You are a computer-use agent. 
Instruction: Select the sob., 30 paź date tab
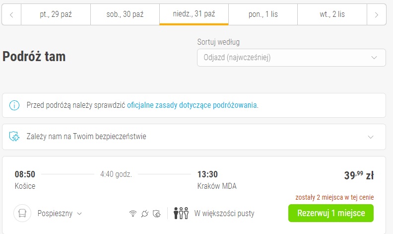(x=125, y=14)
